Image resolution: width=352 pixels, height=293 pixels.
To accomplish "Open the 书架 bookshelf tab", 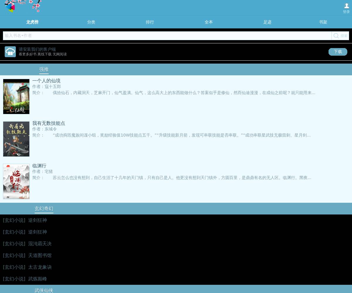I will [x=323, y=22].
